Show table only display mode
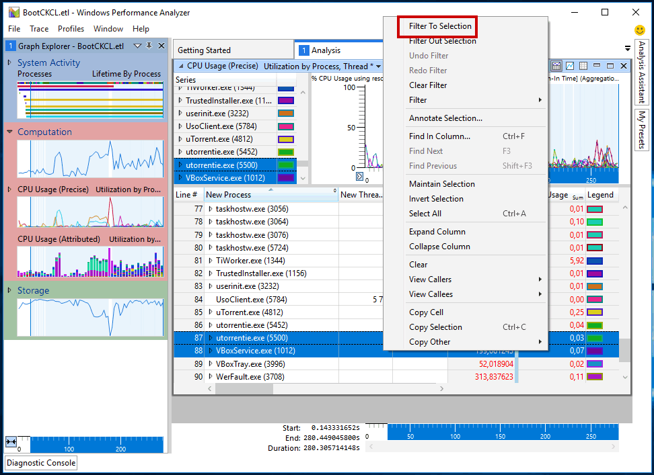Screen dimensions: 654x475 [583, 66]
